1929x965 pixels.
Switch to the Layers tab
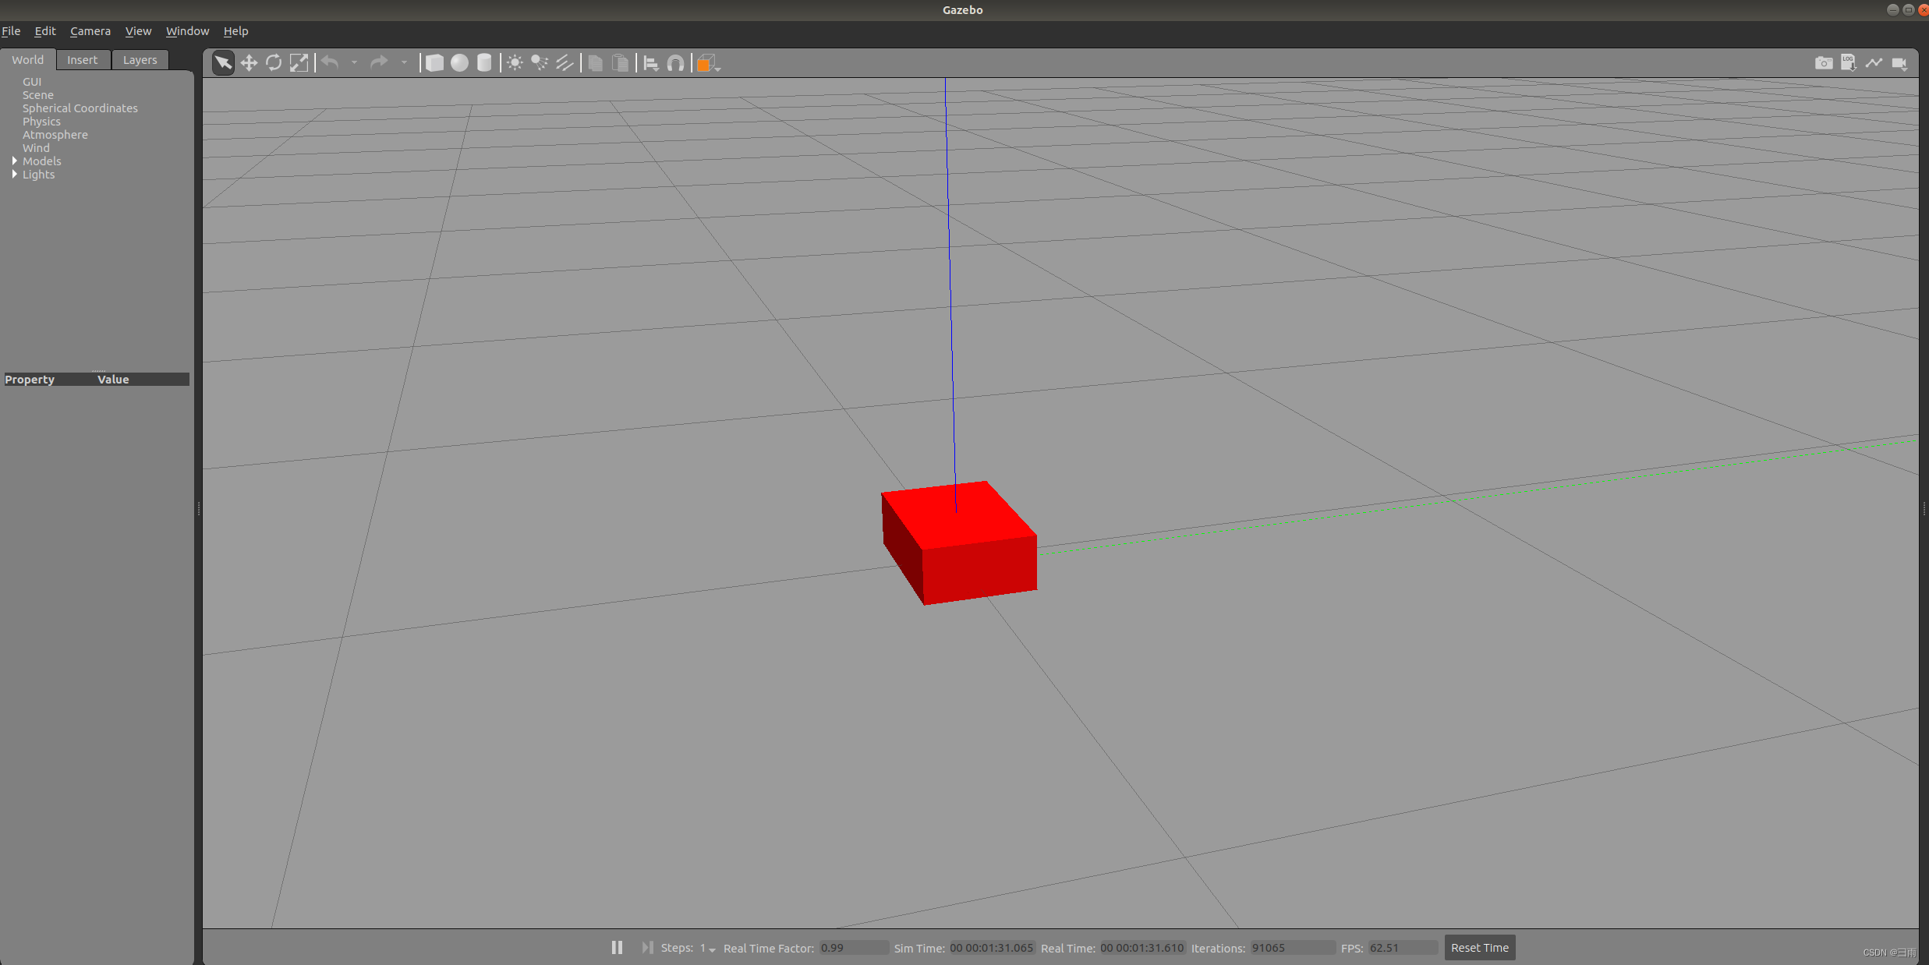[138, 59]
